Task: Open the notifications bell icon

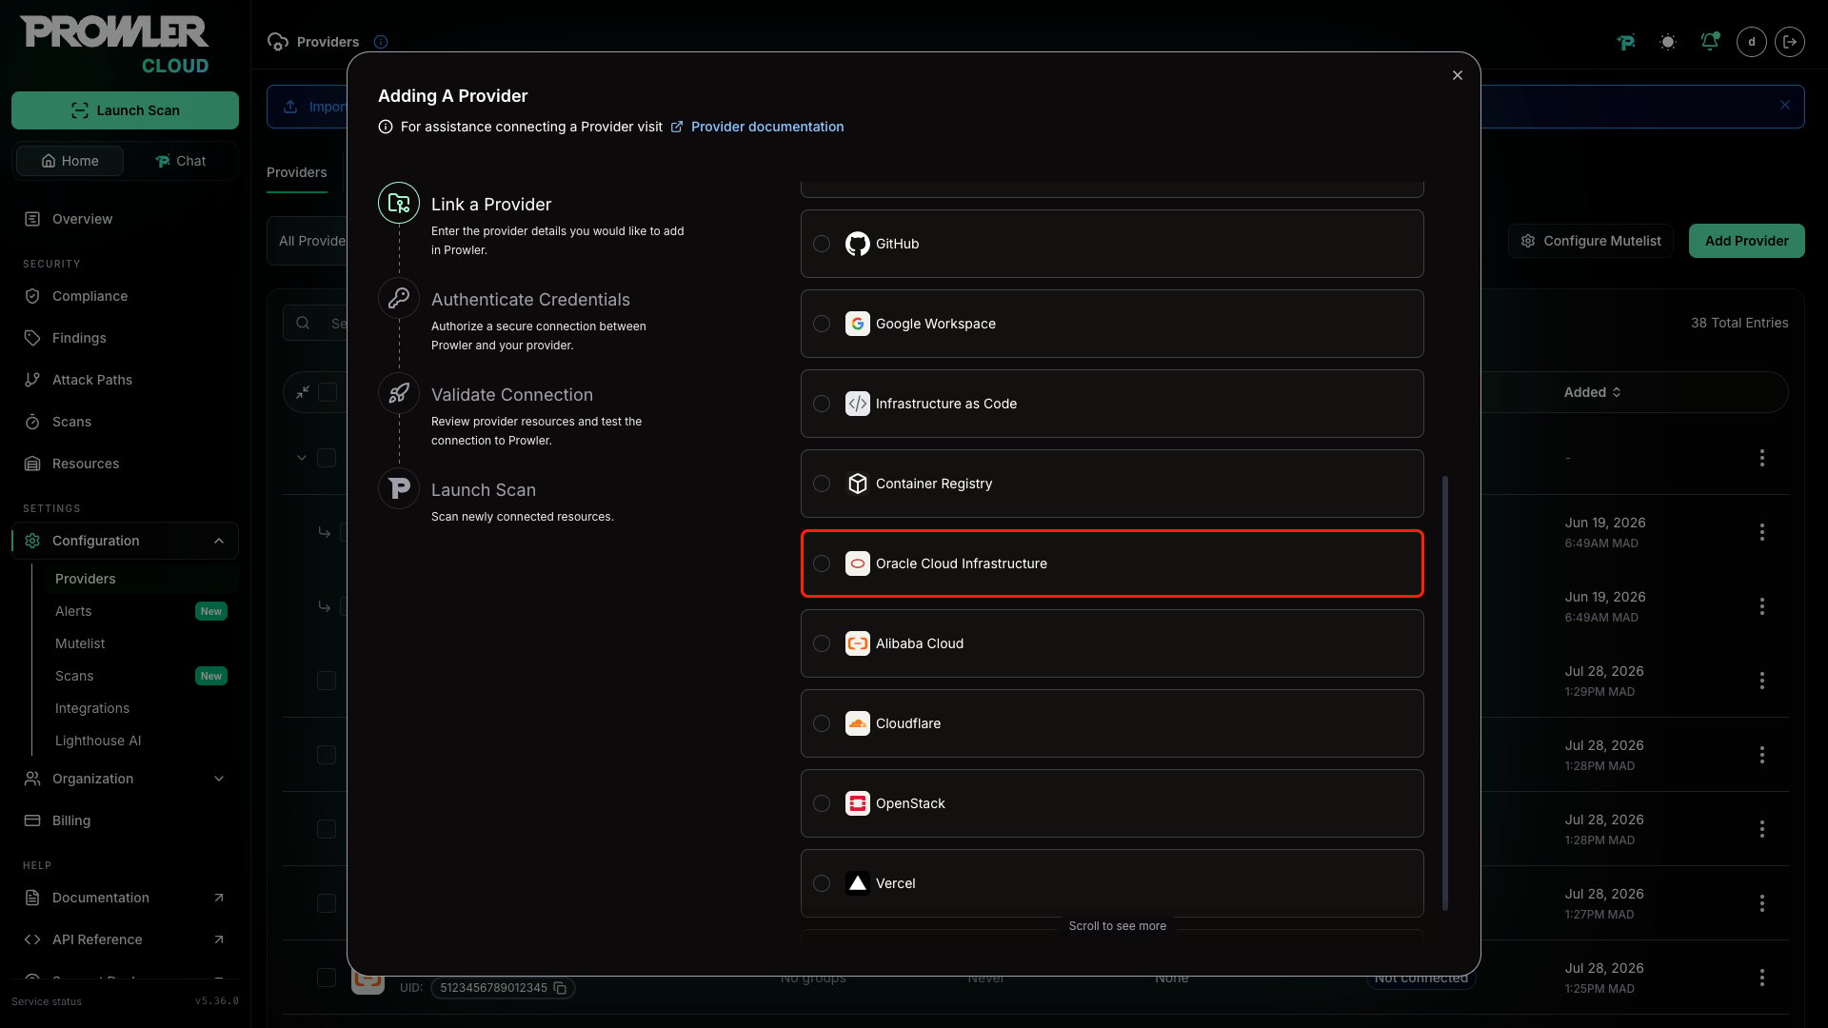Action: click(x=1710, y=42)
